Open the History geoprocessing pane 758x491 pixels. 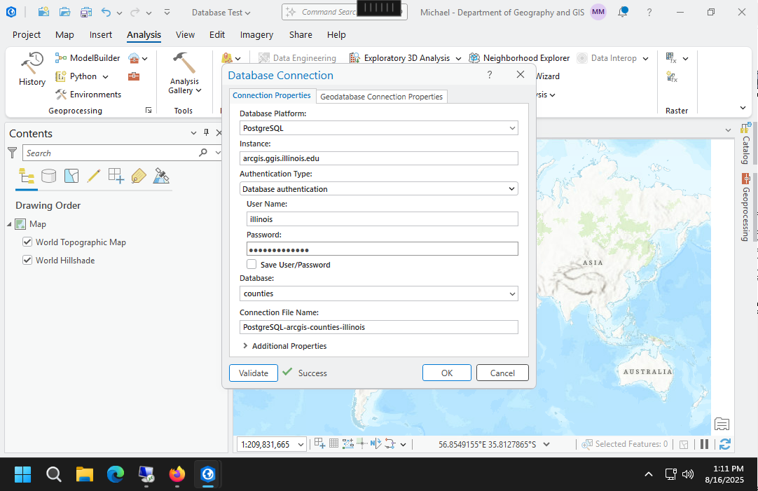(x=32, y=69)
